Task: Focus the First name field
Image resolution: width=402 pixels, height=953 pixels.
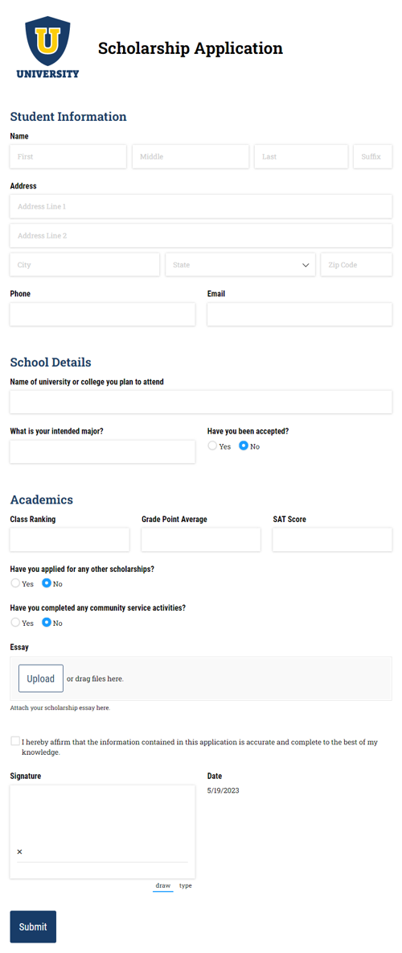Action: pos(68,156)
